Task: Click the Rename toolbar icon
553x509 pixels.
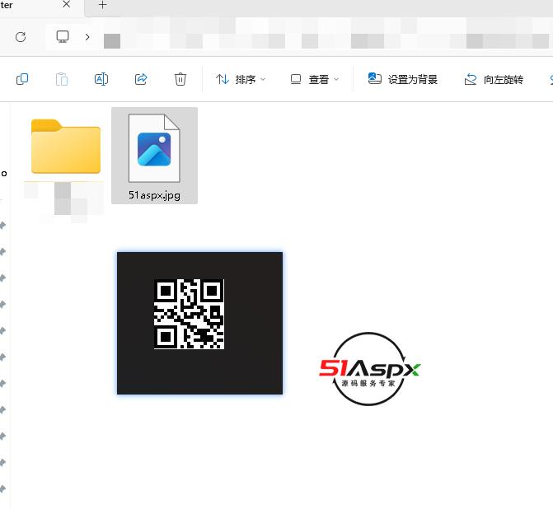Action: click(101, 79)
